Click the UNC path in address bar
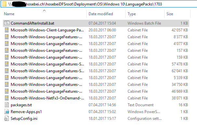 tap(85, 4)
